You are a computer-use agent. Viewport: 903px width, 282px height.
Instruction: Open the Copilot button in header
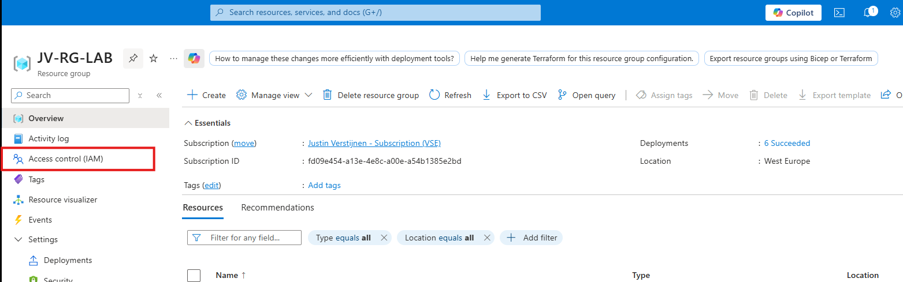click(793, 13)
